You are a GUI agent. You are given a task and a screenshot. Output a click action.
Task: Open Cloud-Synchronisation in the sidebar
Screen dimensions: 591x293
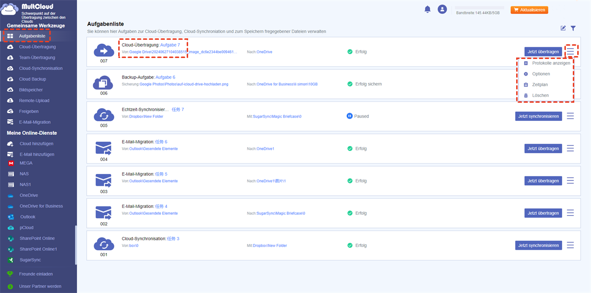click(x=40, y=68)
